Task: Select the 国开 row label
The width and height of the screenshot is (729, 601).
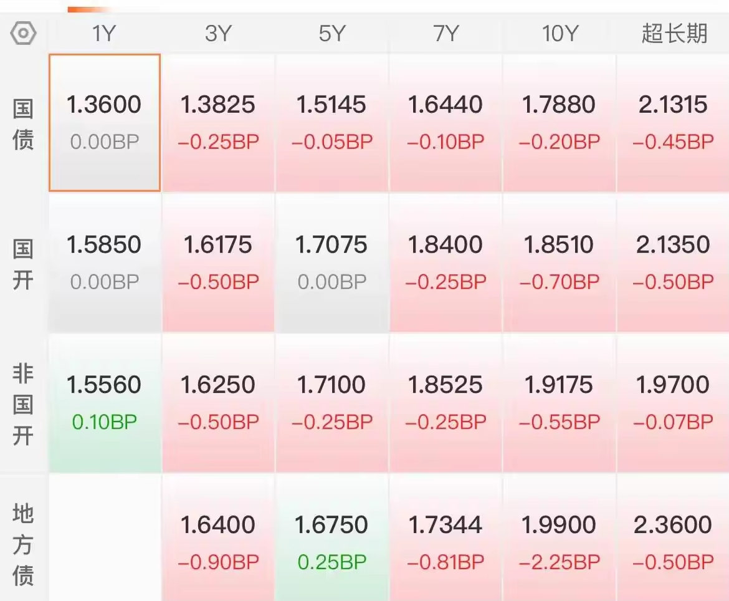Action: point(24,263)
